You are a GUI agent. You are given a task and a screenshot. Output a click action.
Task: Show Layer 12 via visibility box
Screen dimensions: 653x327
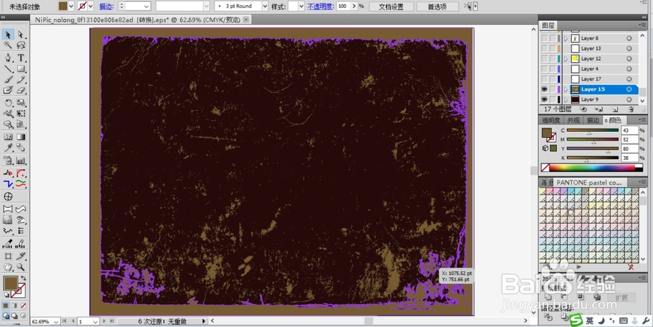point(545,59)
